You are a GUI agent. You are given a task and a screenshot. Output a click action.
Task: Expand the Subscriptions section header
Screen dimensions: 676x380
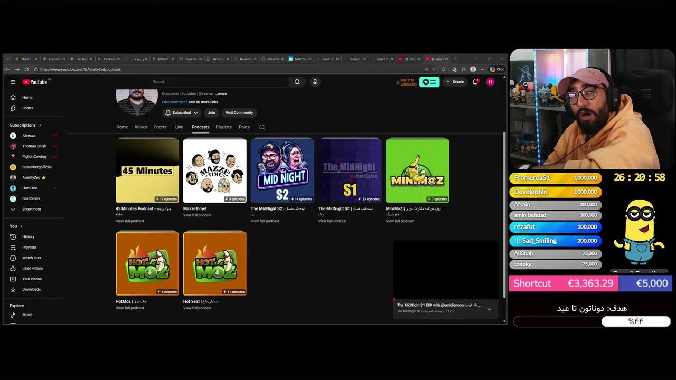[25, 125]
